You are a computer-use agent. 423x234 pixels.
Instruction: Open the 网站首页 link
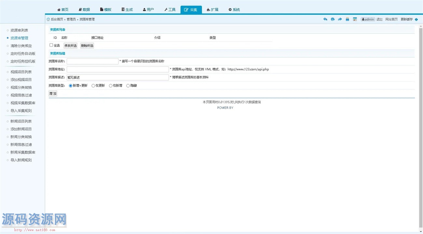(391, 19)
